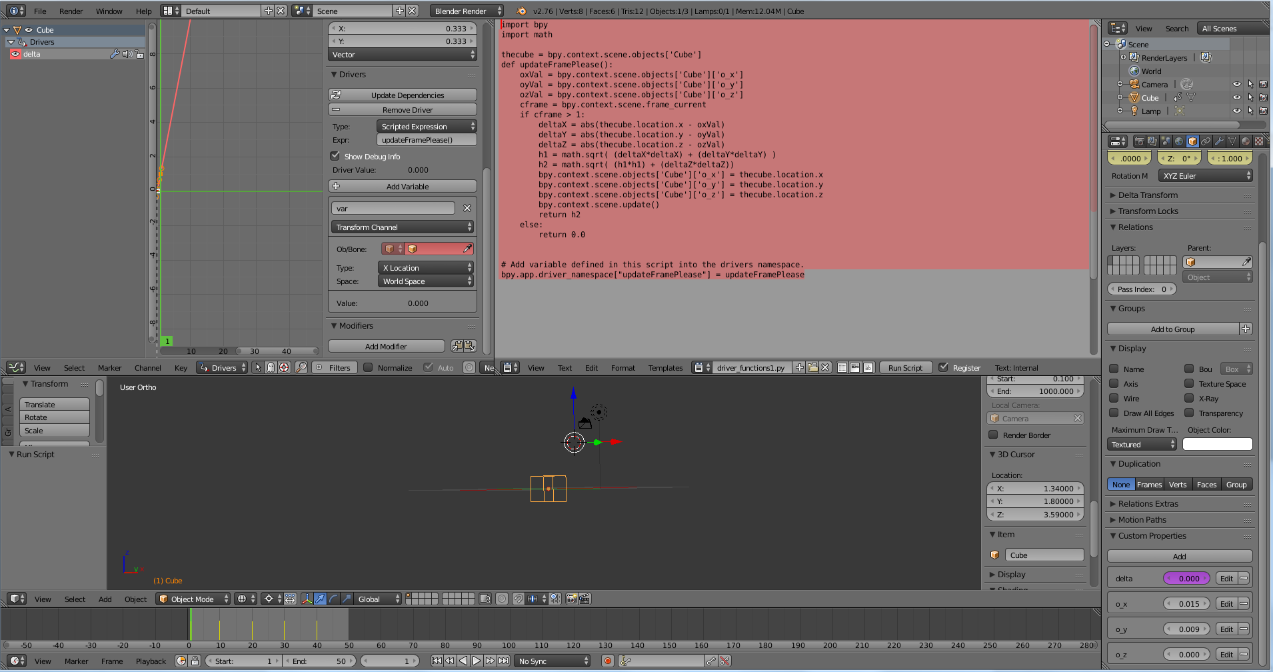Click the Remove Driver button
This screenshot has width=1273, height=672.
coord(403,109)
